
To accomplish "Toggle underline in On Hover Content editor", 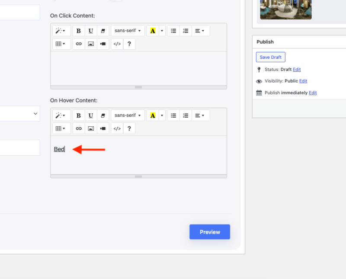I will [91, 115].
